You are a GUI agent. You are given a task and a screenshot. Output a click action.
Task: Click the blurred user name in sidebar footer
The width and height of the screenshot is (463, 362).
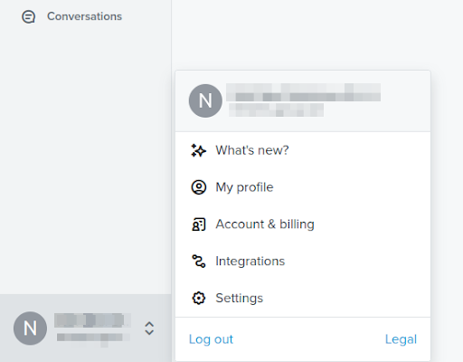click(x=92, y=320)
